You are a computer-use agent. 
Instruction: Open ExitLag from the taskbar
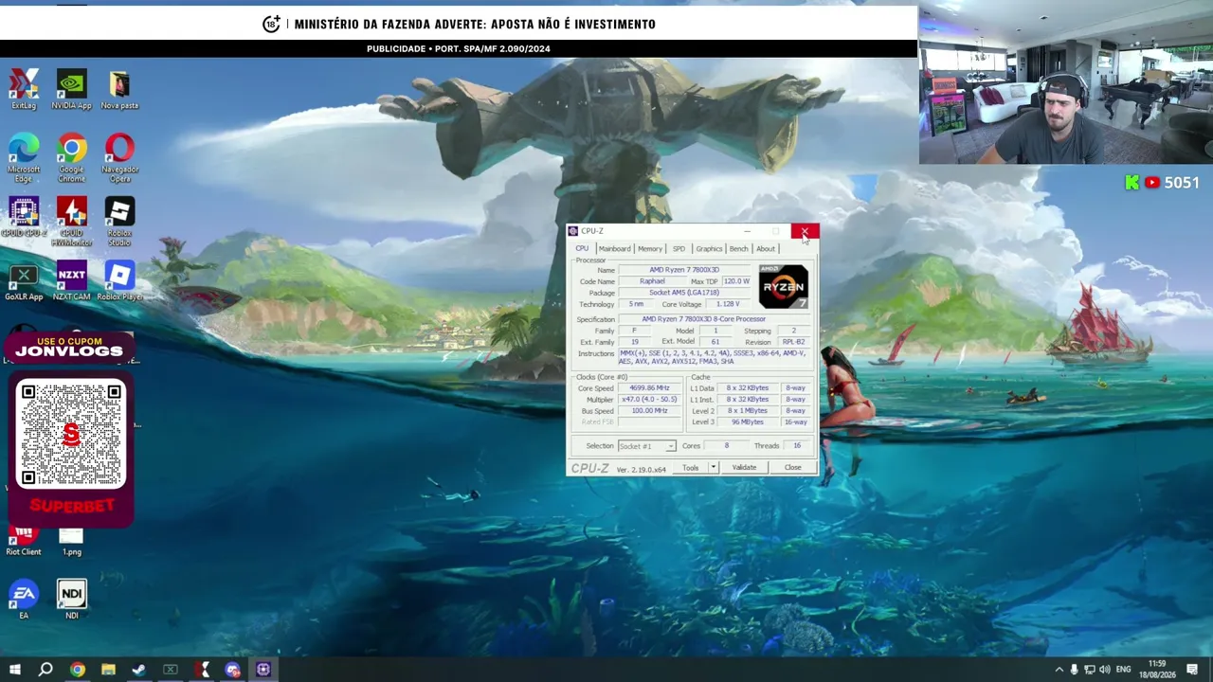[x=202, y=670]
